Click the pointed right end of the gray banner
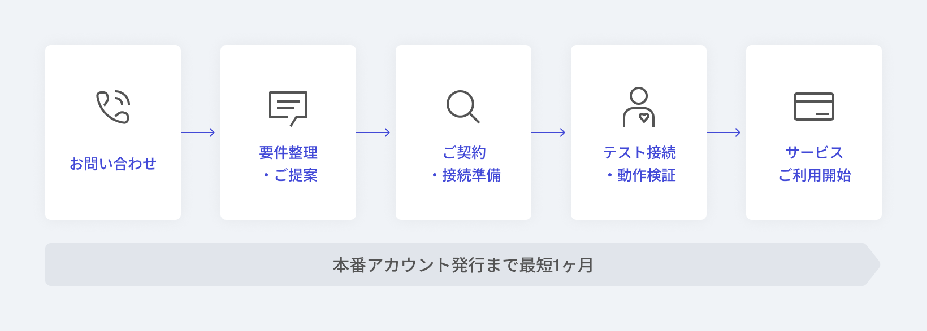This screenshot has height=331, width=927. click(x=872, y=264)
